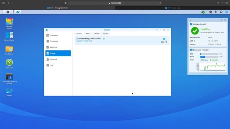Open Central Management System desktop icon
The image size is (230, 129).
coord(9,78)
